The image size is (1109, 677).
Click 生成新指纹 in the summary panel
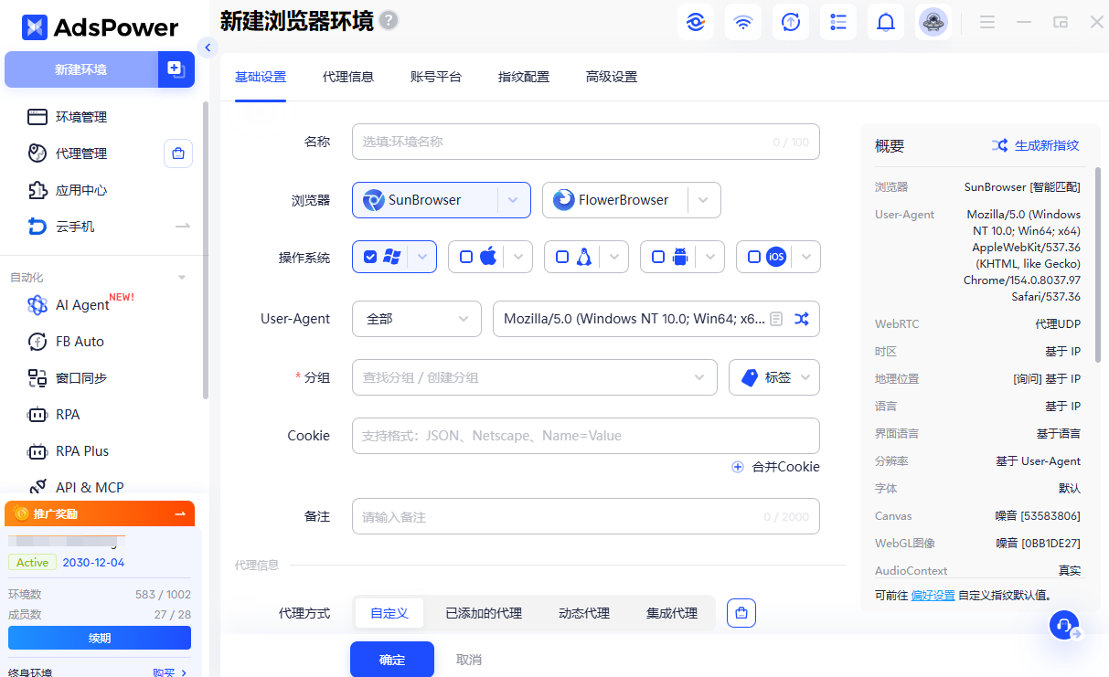coord(1036,145)
